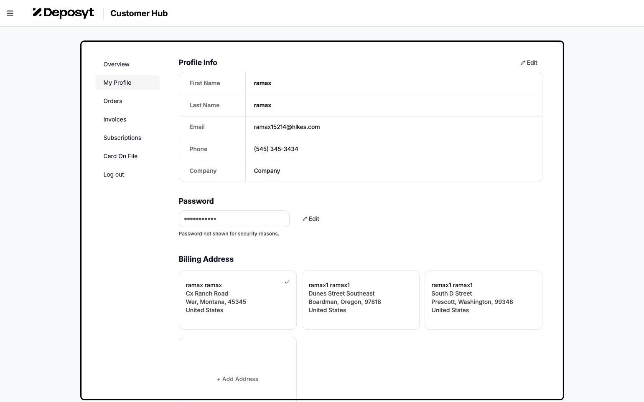Select My Profile in sidebar
This screenshot has width=644, height=402.
coord(127,83)
